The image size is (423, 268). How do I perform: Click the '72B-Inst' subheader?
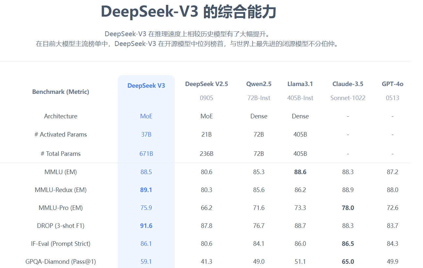259,98
